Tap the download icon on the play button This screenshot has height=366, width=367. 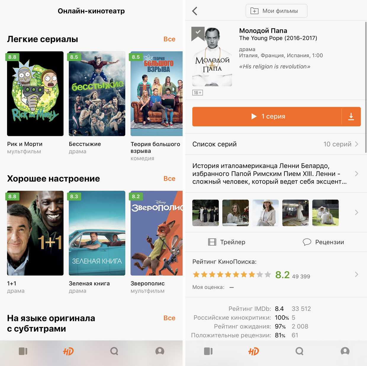pos(351,117)
